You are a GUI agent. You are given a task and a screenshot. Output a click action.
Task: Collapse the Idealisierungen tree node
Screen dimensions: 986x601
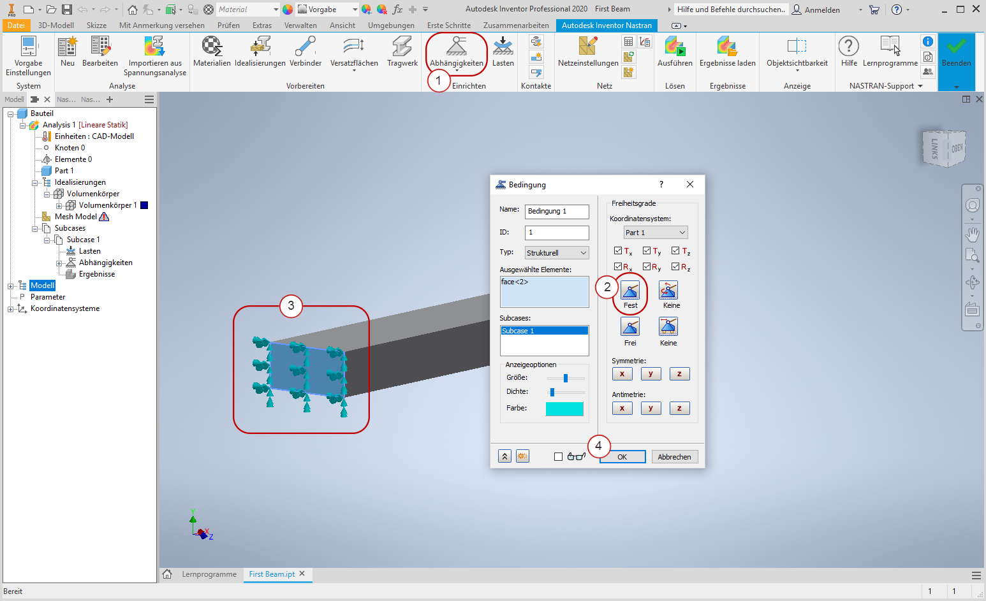tap(35, 183)
